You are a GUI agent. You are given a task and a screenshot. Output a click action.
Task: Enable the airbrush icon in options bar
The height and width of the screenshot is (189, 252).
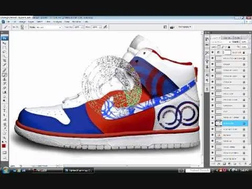tap(105, 27)
